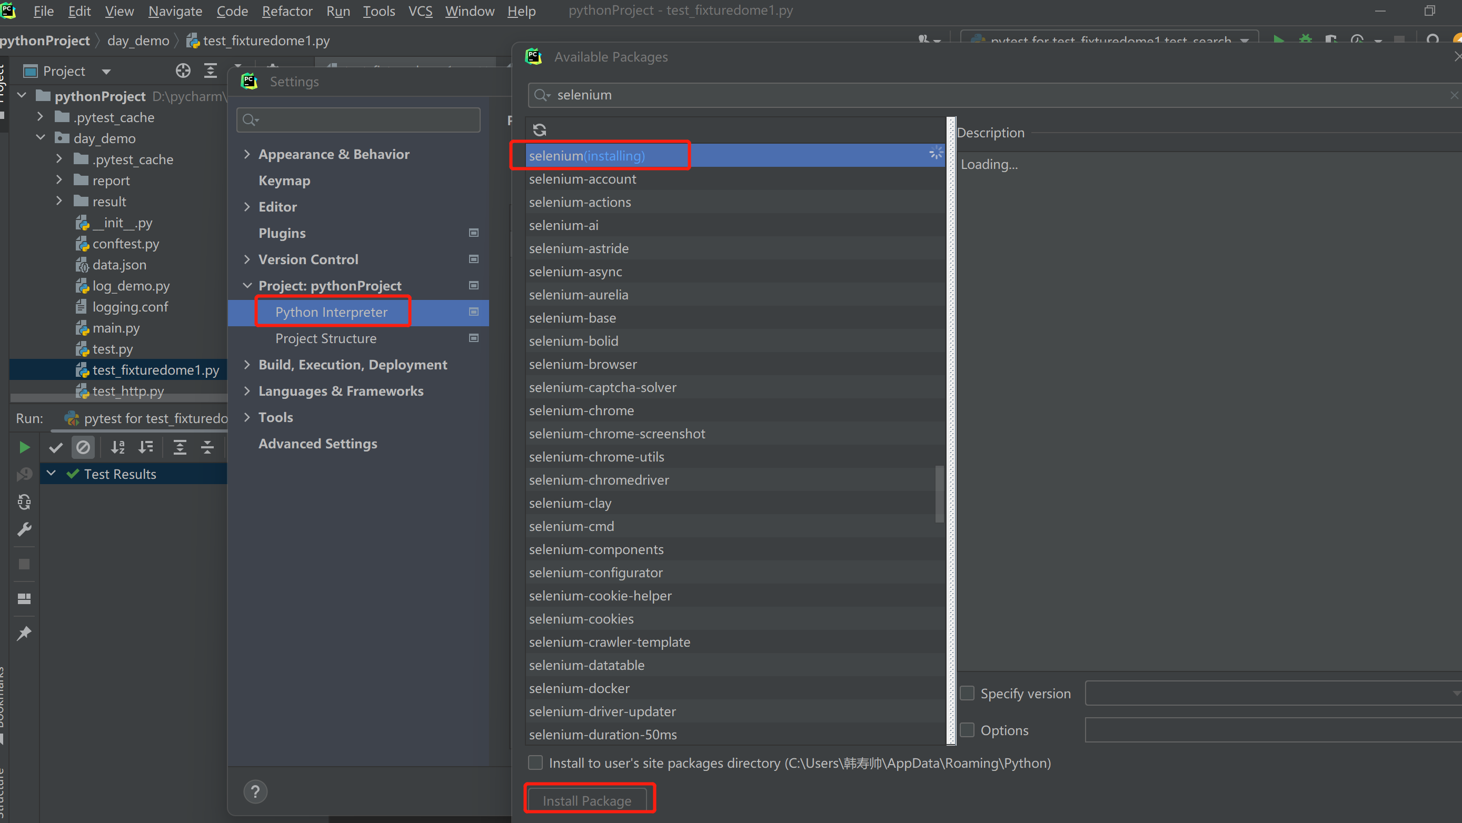This screenshot has width=1462, height=823.
Task: Open the Project view dropdown
Action: 106,72
